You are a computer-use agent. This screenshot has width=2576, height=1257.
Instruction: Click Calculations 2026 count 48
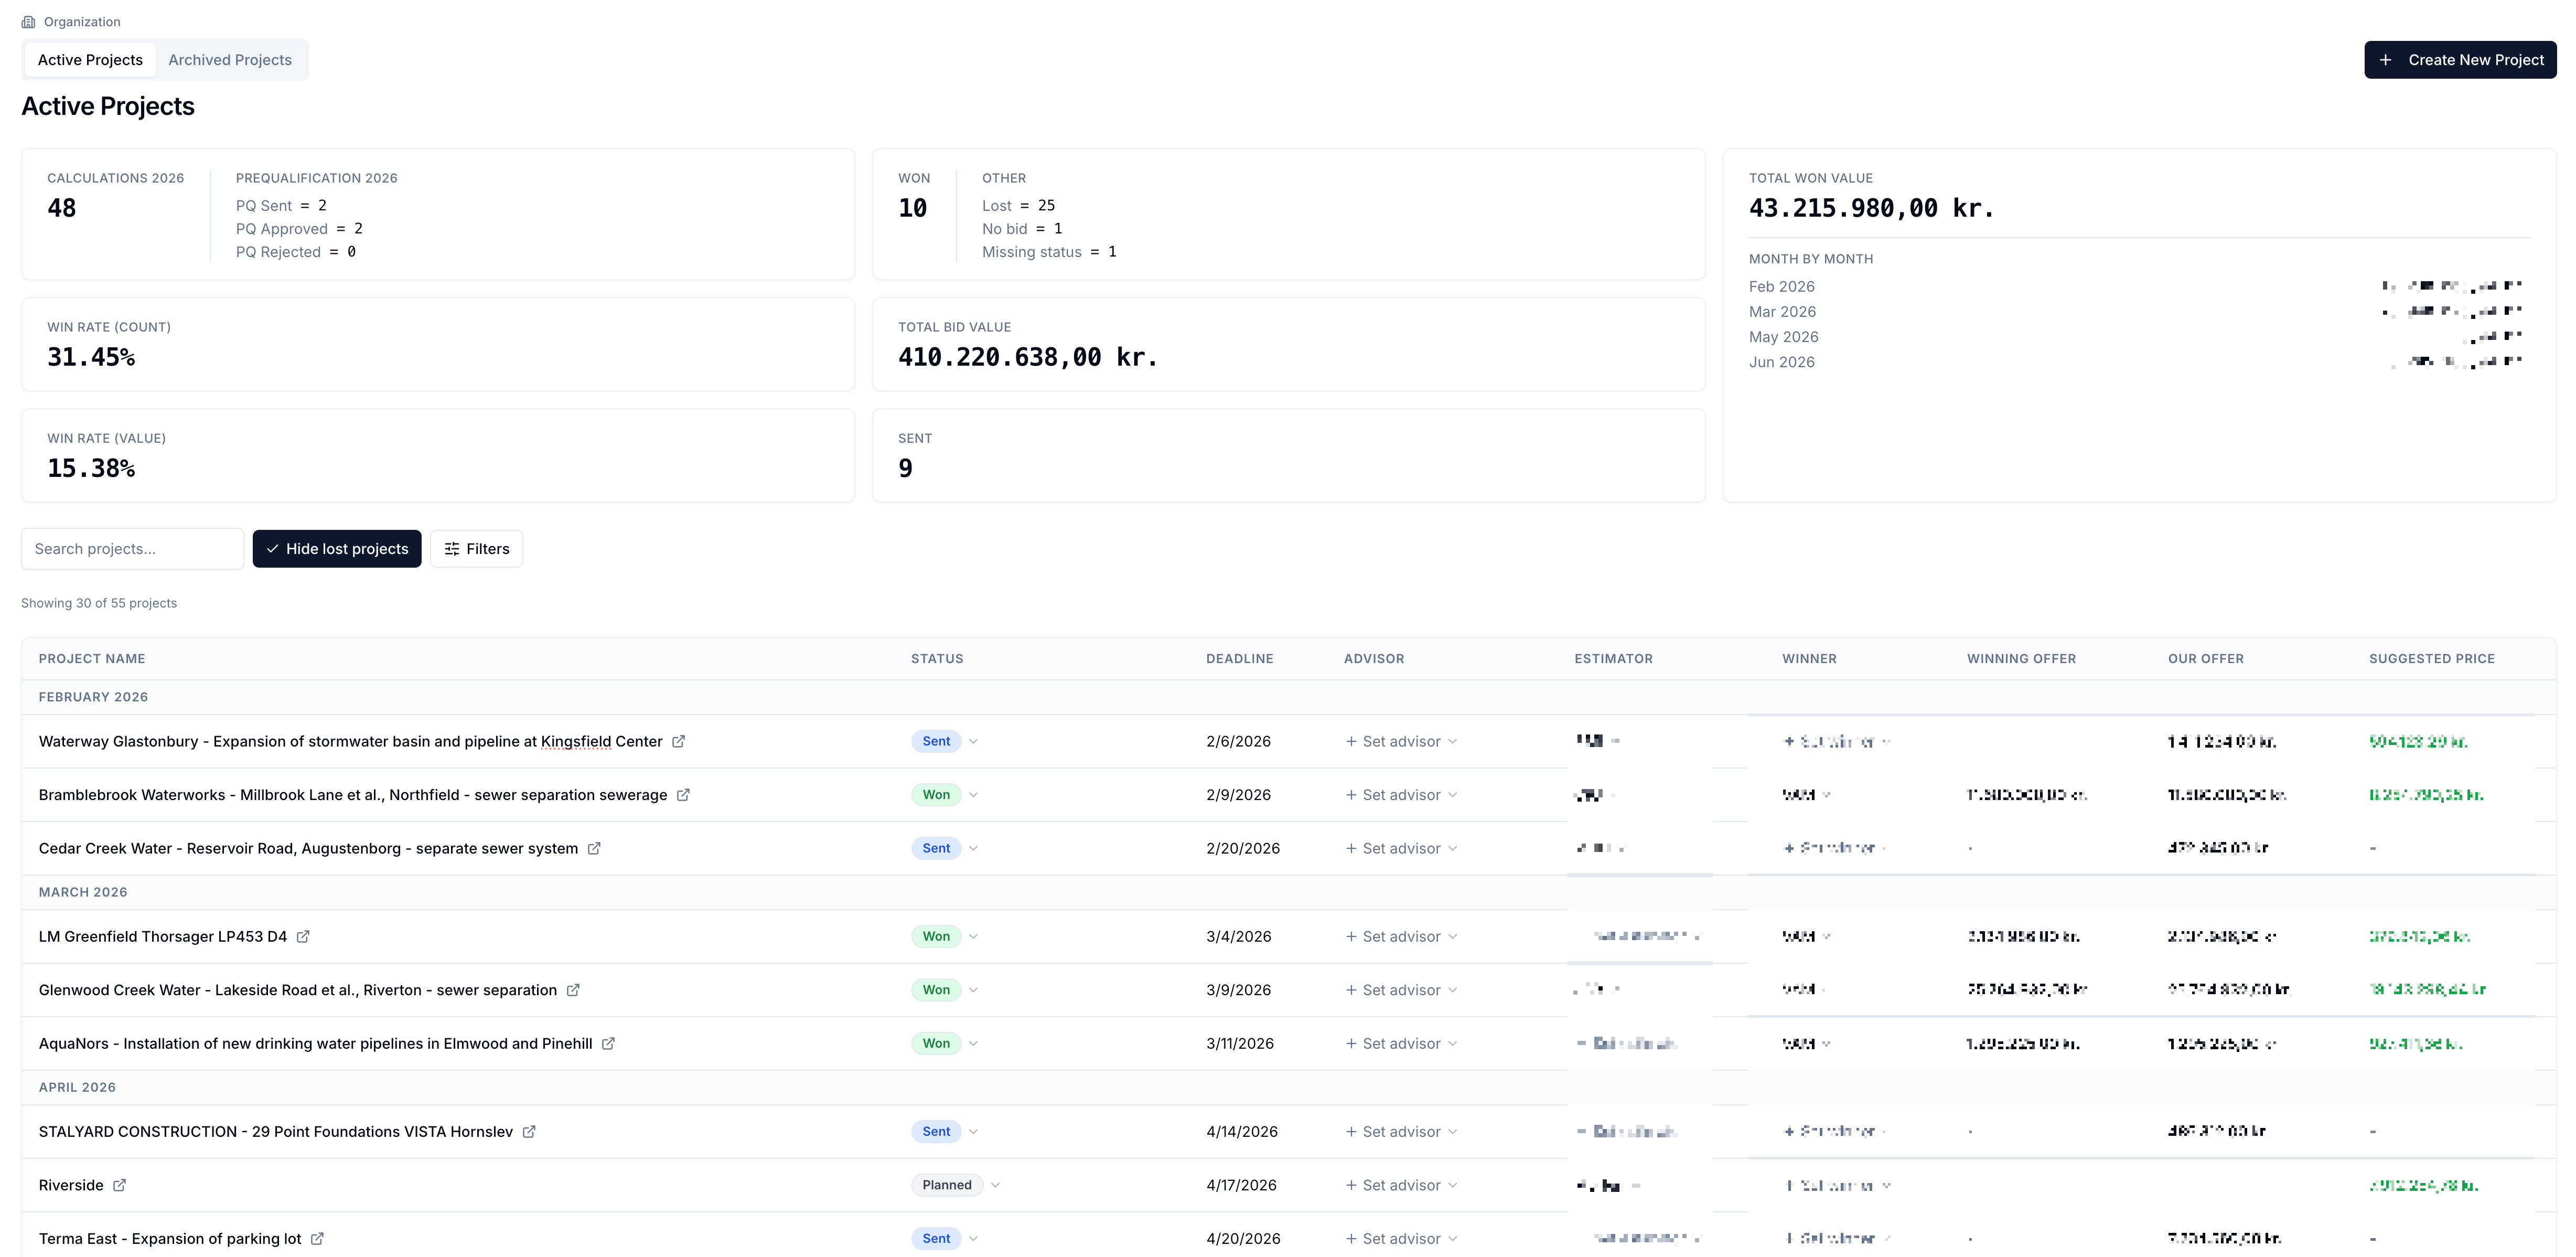(x=62, y=208)
